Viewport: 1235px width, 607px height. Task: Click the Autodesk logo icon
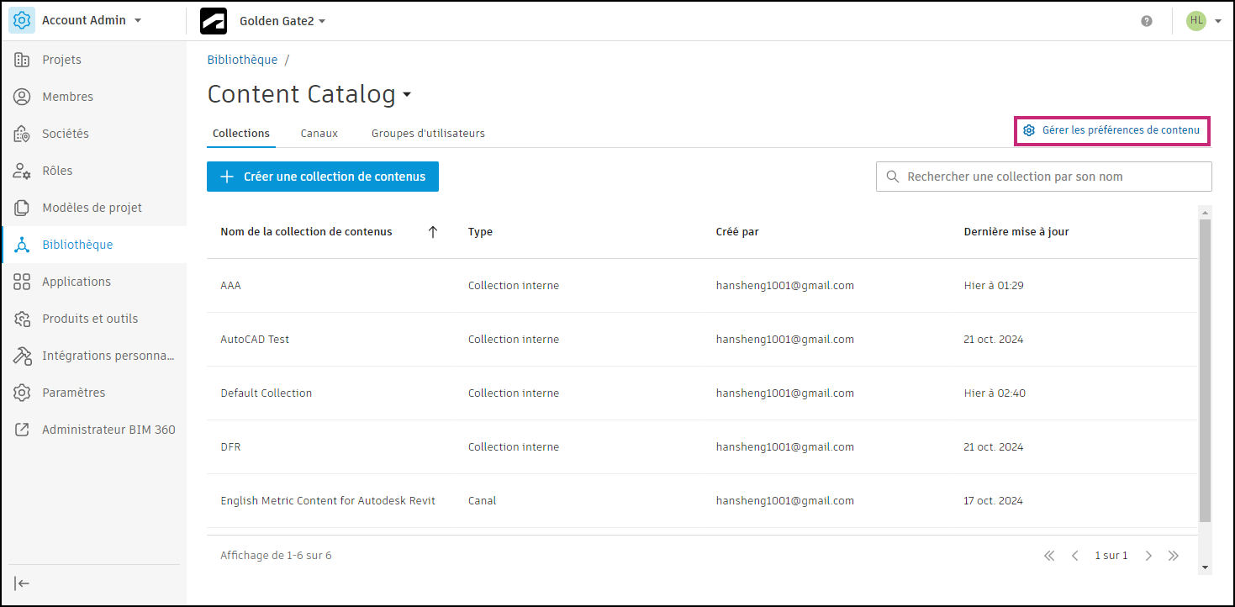(214, 21)
